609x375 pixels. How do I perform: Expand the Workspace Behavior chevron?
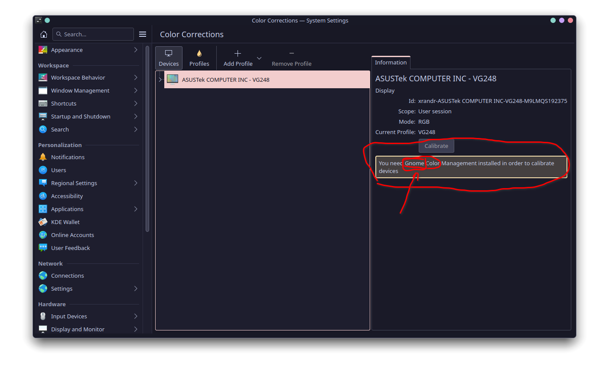(x=136, y=77)
